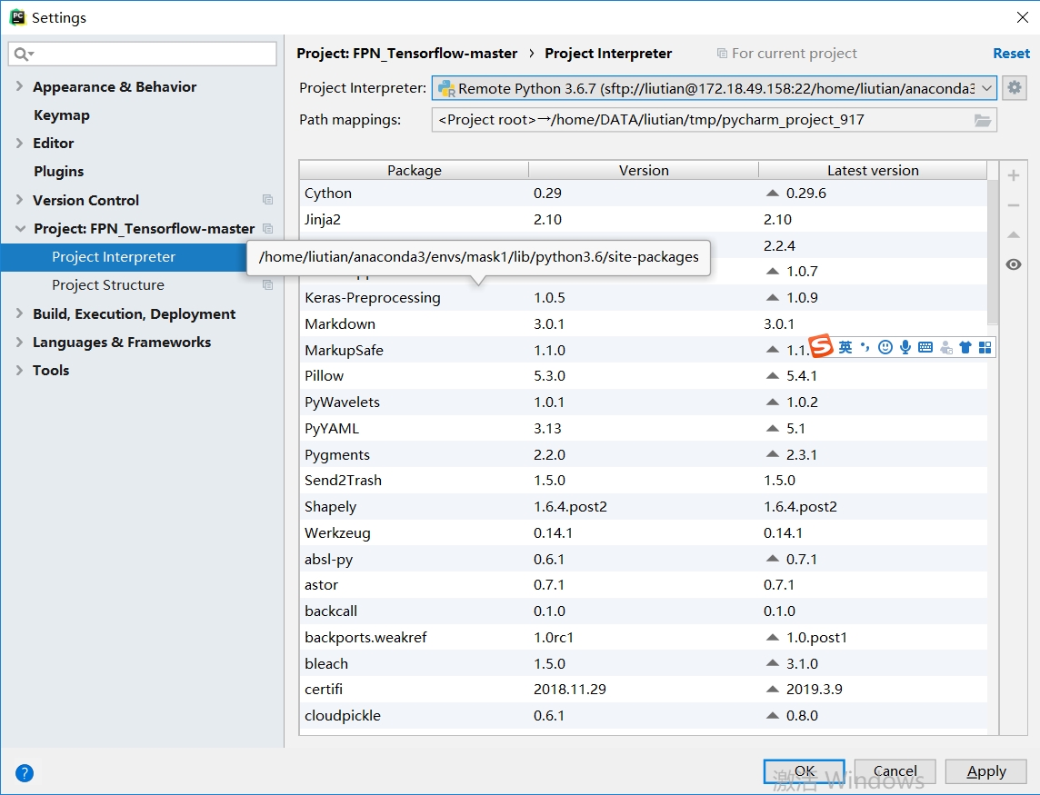Expand Languages & Frameworks section
Viewport: 1040px width, 795px height.
pos(19,342)
